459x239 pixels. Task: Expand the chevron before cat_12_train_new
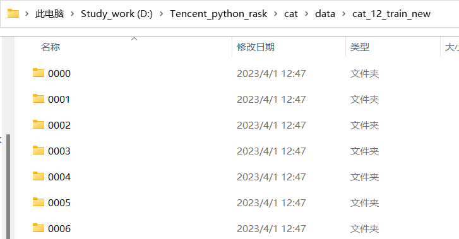pyautogui.click(x=343, y=14)
